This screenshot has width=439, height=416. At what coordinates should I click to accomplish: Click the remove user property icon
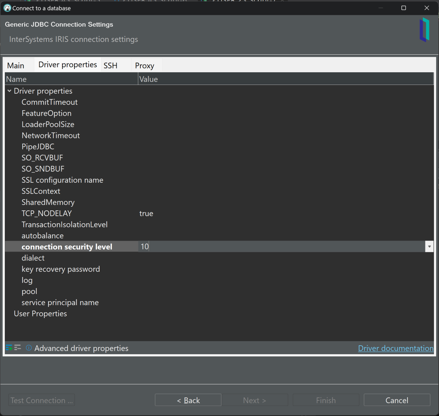(18, 348)
